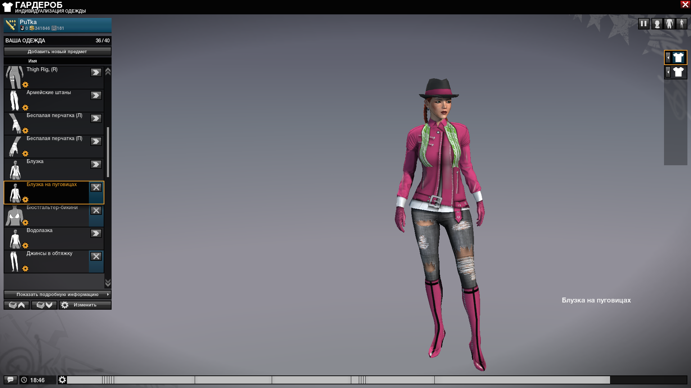Viewport: 691px width, 388px height.
Task: Click Добавить новый предмет button
Action: click(x=58, y=51)
